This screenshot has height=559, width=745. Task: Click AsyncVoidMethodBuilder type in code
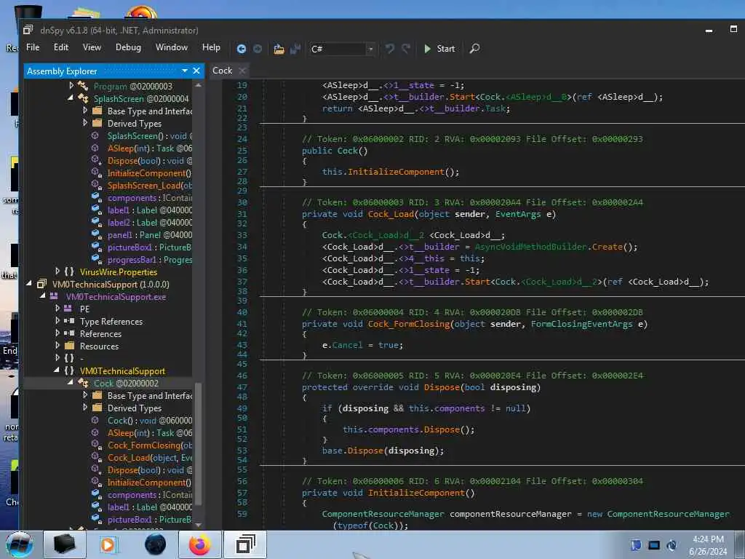(x=530, y=247)
